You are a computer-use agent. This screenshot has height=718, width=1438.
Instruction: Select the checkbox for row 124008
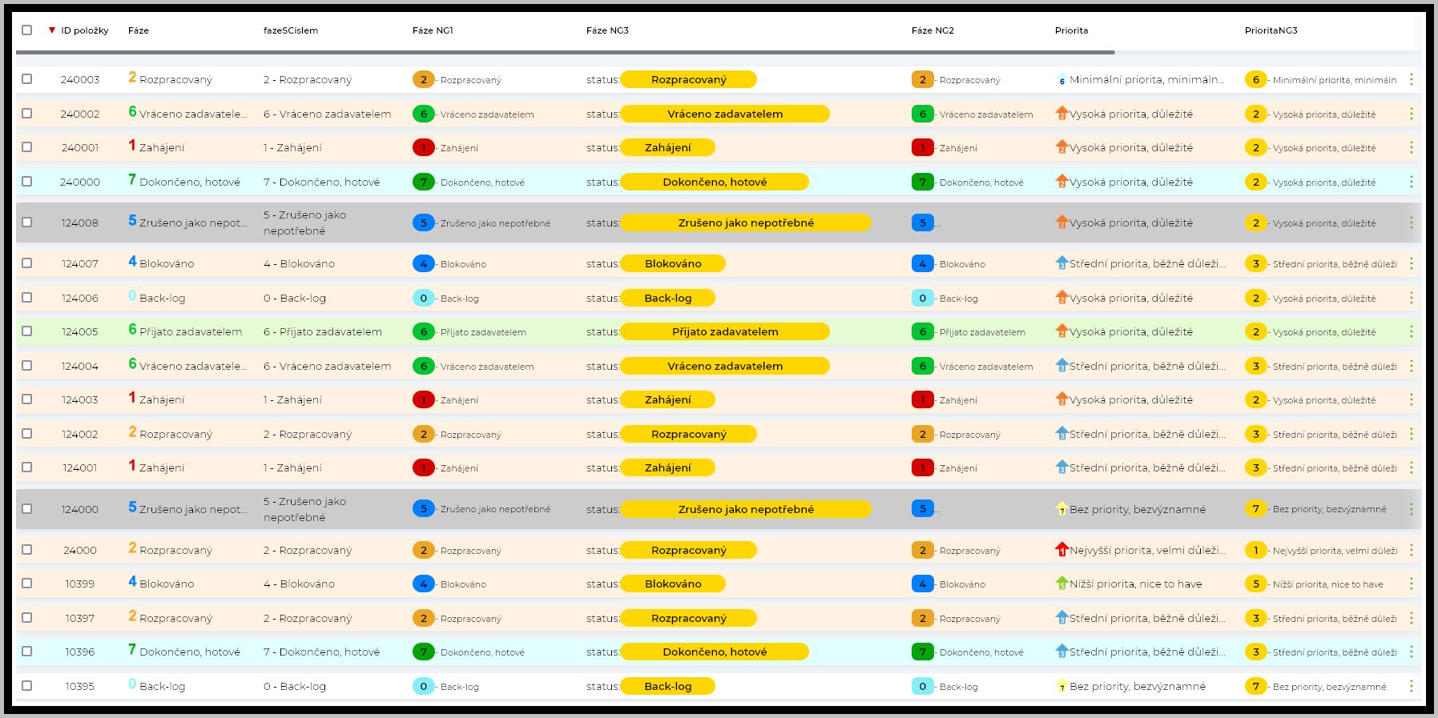click(26, 223)
